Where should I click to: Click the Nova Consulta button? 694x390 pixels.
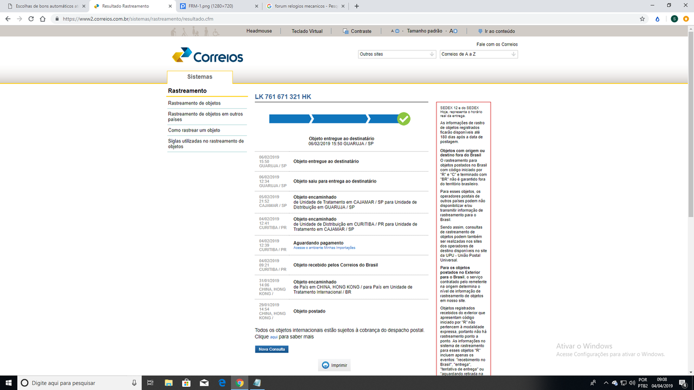click(x=272, y=349)
